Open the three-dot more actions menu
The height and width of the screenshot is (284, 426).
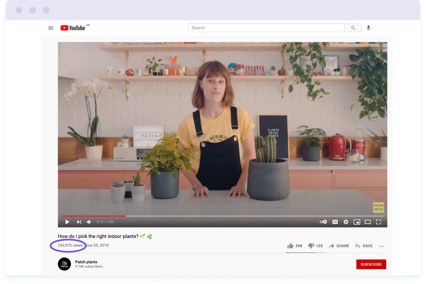pos(382,246)
